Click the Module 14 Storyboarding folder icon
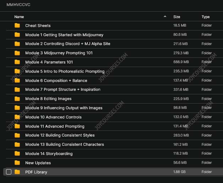Screen dimensions: 223x183 [x=17, y=154]
